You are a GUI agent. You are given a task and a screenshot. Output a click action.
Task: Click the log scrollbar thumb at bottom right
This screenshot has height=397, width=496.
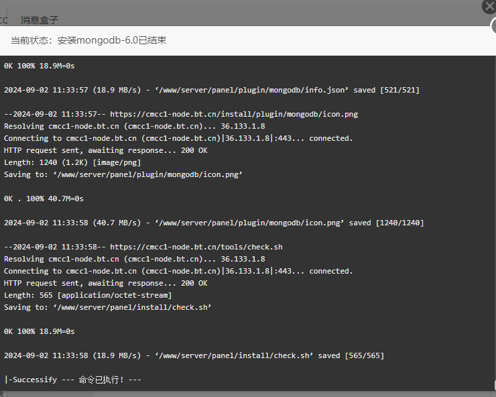(495, 385)
